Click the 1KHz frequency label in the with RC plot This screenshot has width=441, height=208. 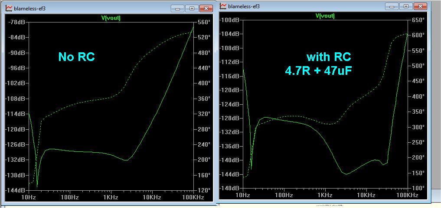[325, 195]
